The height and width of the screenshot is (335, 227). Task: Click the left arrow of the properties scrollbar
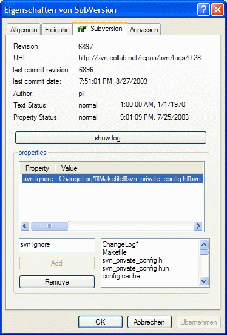(x=25, y=226)
